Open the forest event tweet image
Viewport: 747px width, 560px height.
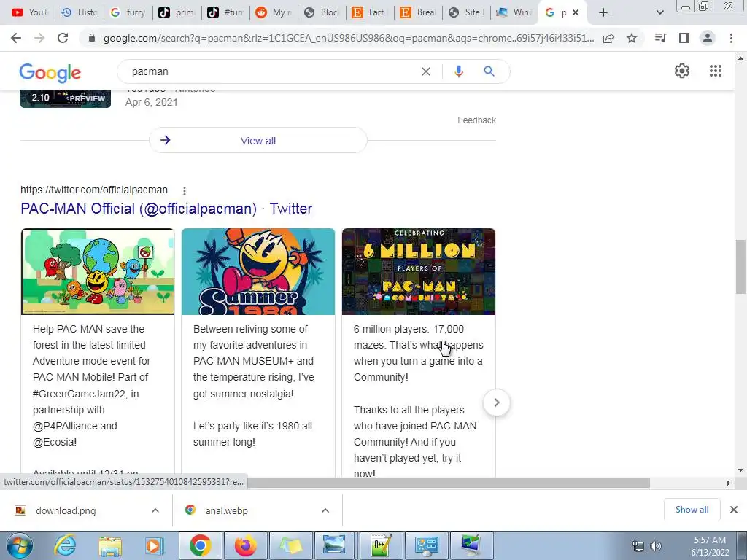[98, 271]
